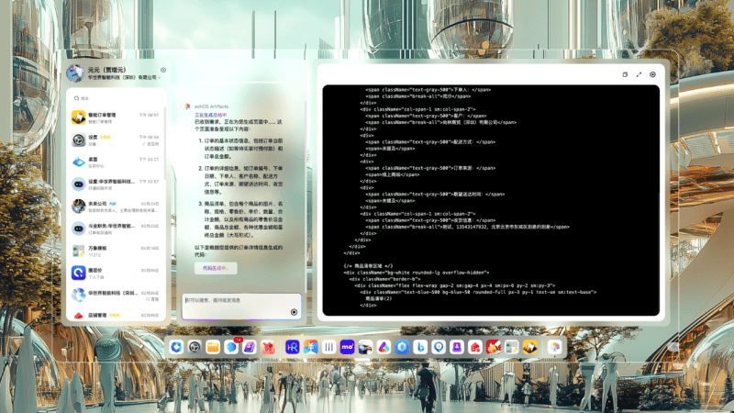Click the search field above the chat list
The height and width of the screenshot is (413, 734).
[x=115, y=97]
